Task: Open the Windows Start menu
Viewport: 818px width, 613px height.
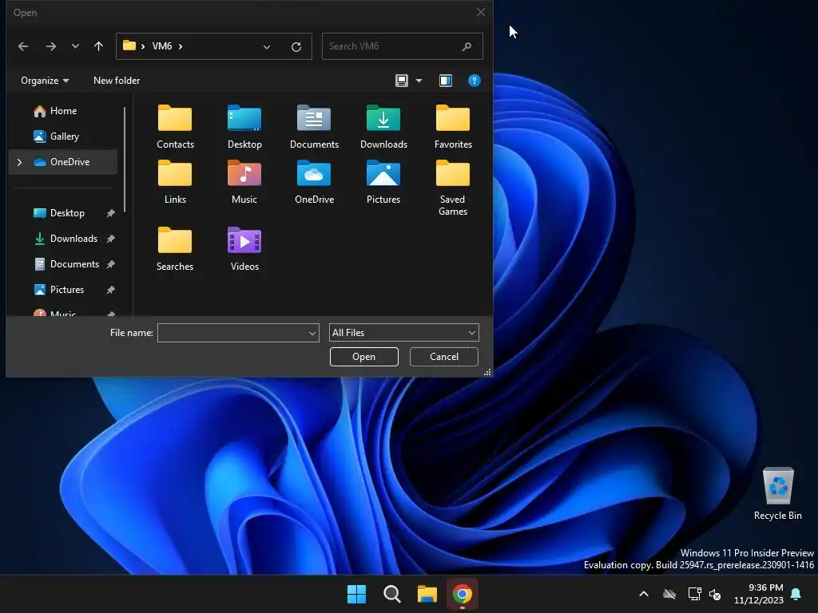Action: pos(357,594)
